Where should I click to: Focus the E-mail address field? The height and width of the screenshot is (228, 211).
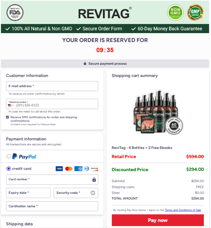(52, 86)
